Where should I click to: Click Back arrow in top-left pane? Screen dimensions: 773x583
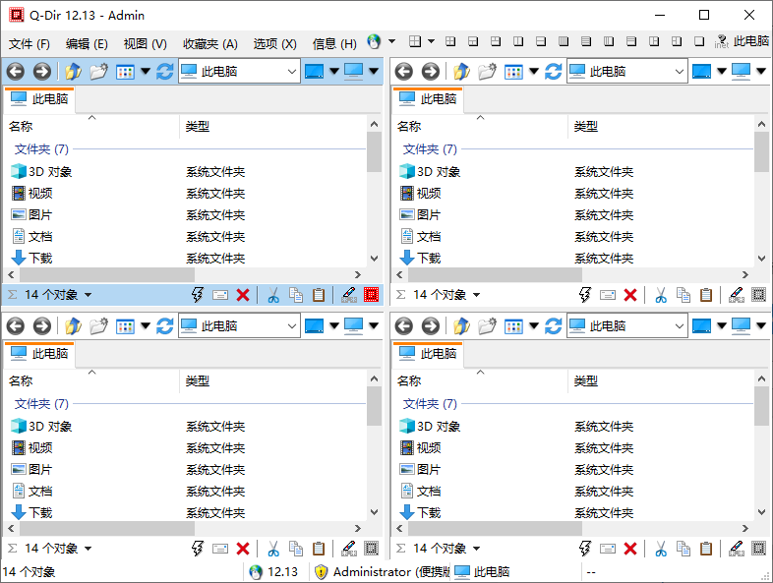point(16,71)
